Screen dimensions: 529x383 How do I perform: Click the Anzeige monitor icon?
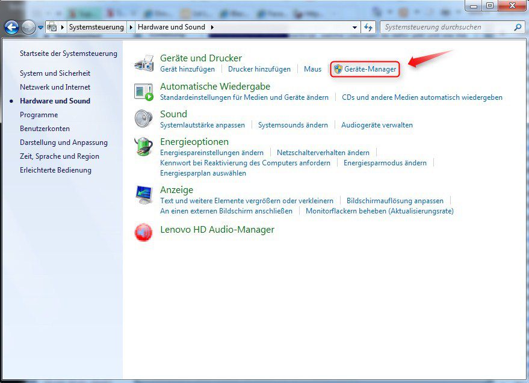coord(144,194)
